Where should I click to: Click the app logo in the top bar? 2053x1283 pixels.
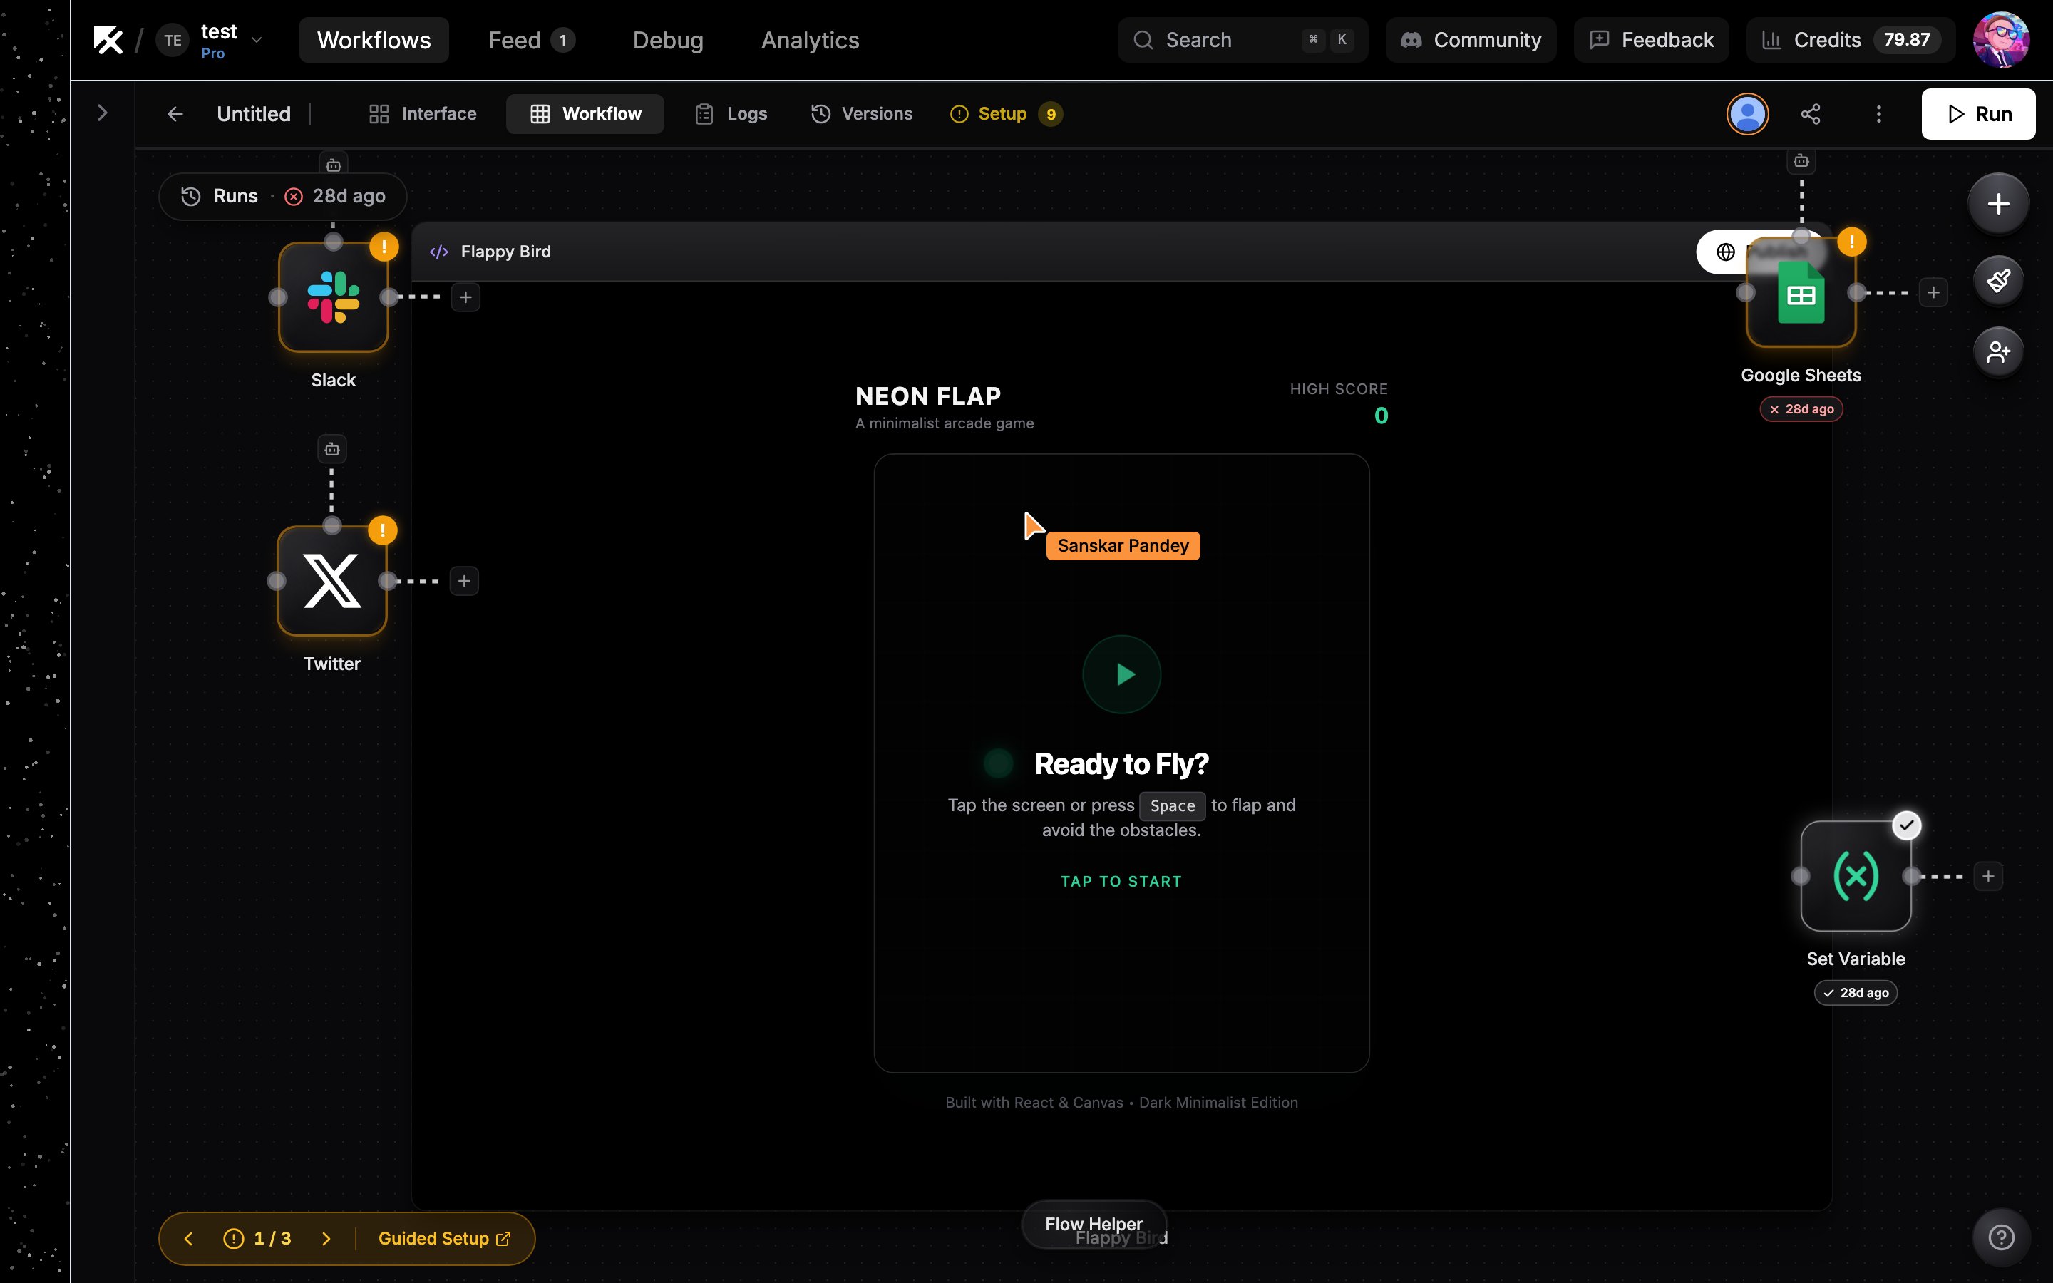click(108, 40)
